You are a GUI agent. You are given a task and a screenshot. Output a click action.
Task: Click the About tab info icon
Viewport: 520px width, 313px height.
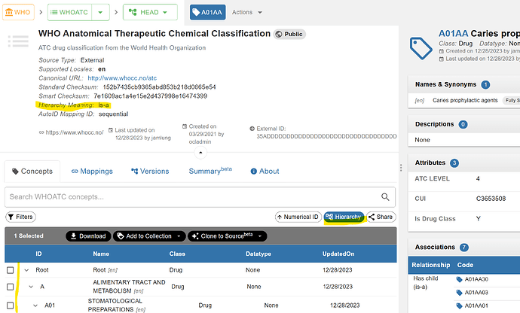(x=254, y=172)
